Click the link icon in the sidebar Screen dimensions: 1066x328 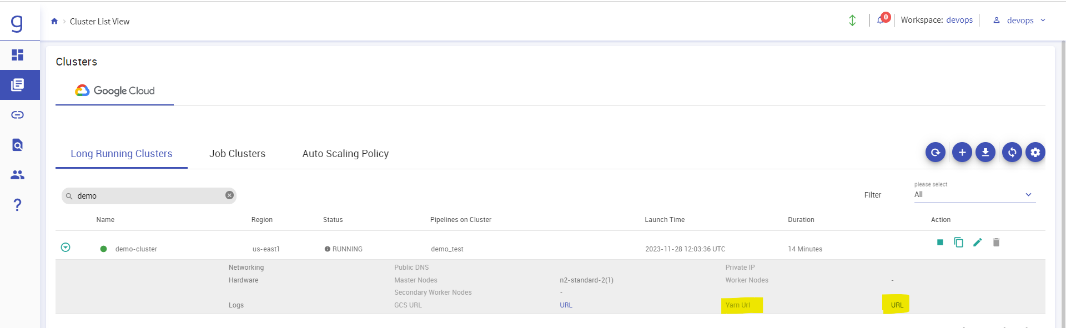[18, 115]
